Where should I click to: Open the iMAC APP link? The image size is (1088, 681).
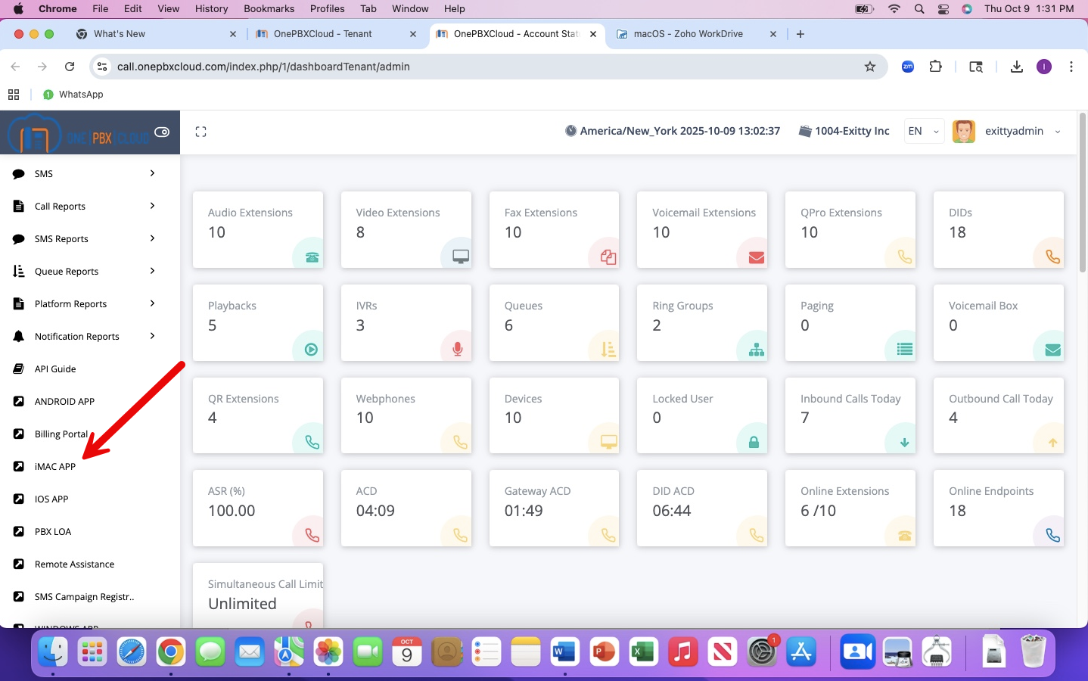tap(55, 467)
